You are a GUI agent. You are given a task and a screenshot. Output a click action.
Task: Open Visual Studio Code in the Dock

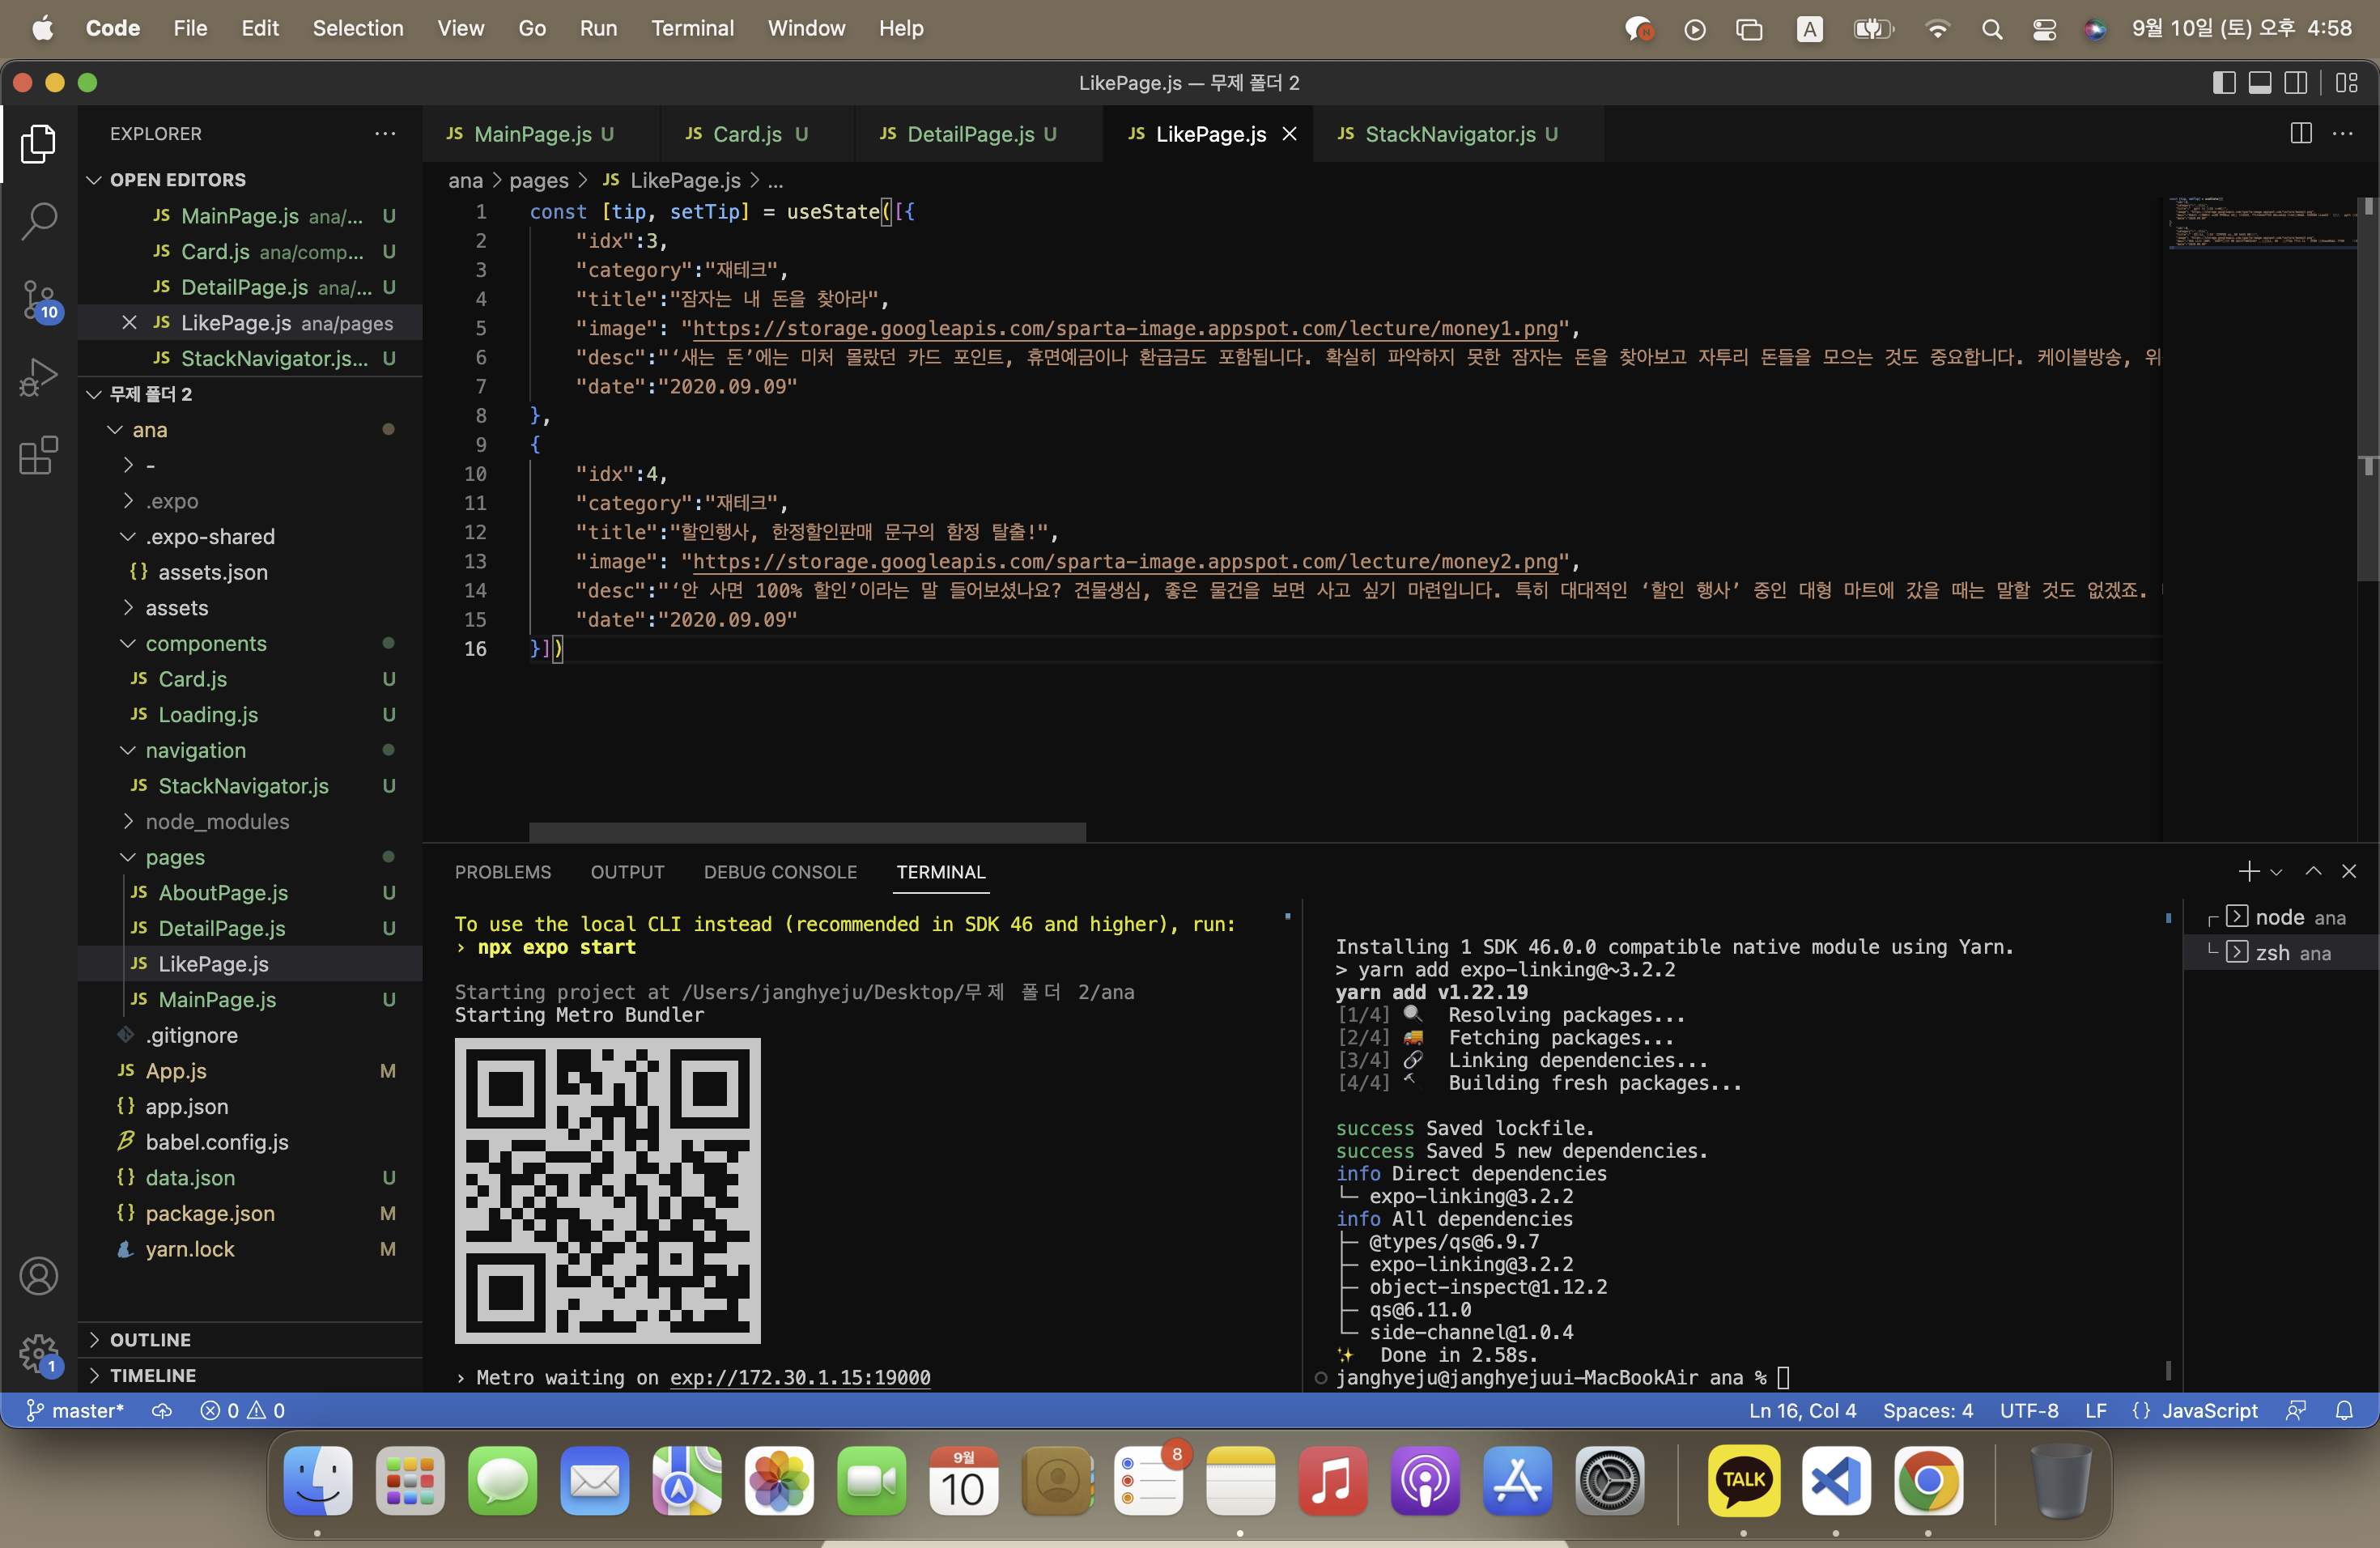[1836, 1481]
